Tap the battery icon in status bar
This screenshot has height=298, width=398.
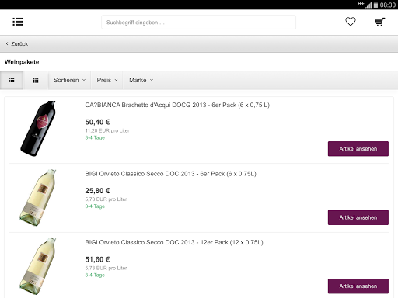[x=375, y=5]
